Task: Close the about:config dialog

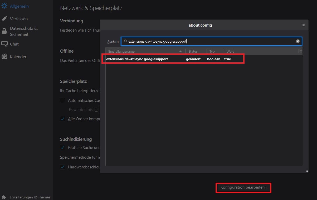Action: pos(303,25)
